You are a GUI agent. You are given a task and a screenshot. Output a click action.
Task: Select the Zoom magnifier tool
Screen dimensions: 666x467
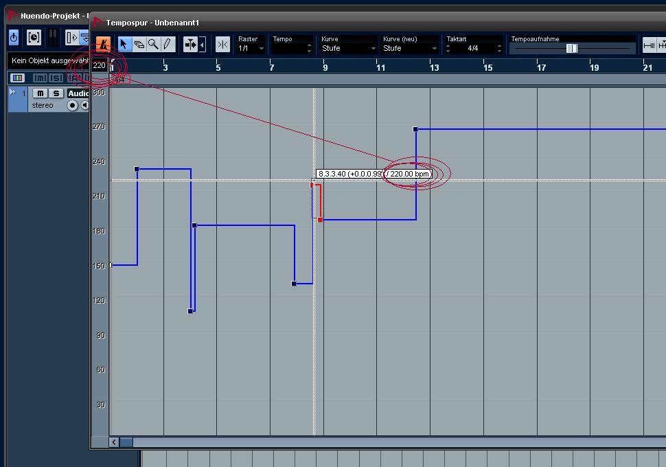tap(153, 44)
